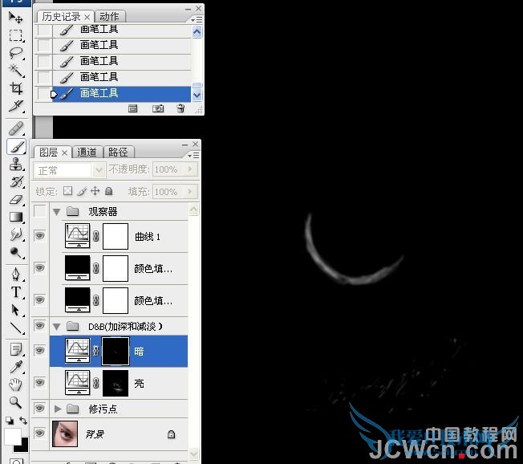Hide the 修污点 group
Viewport: 523px width, 464px height.
39,409
